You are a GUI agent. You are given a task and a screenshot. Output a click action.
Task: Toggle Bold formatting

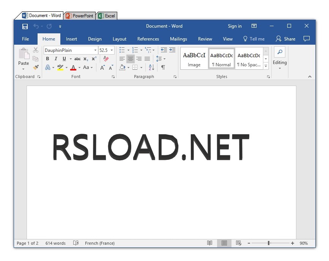coord(48,59)
